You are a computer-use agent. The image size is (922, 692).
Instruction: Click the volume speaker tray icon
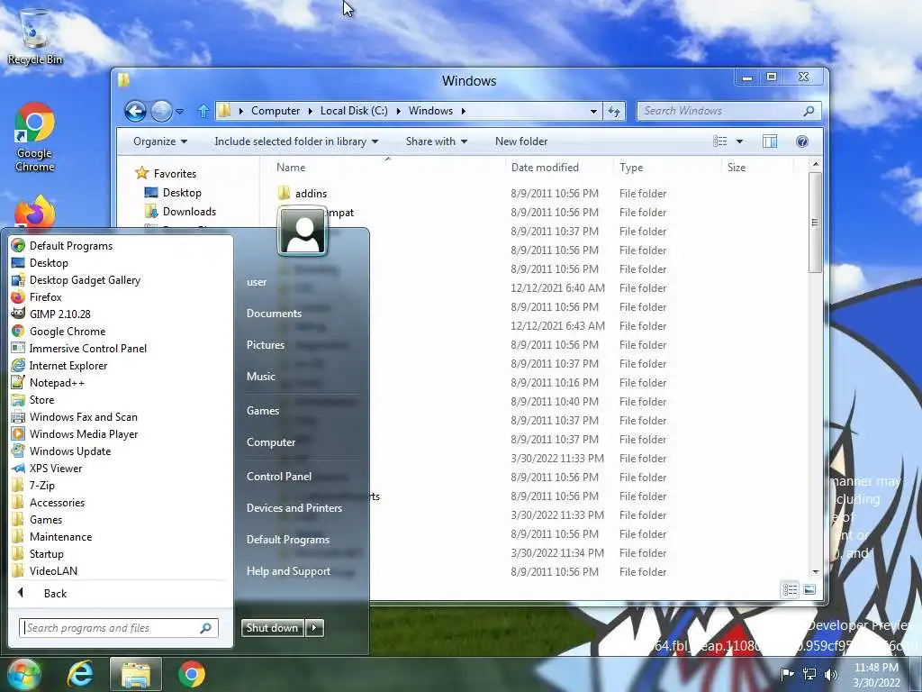831,674
